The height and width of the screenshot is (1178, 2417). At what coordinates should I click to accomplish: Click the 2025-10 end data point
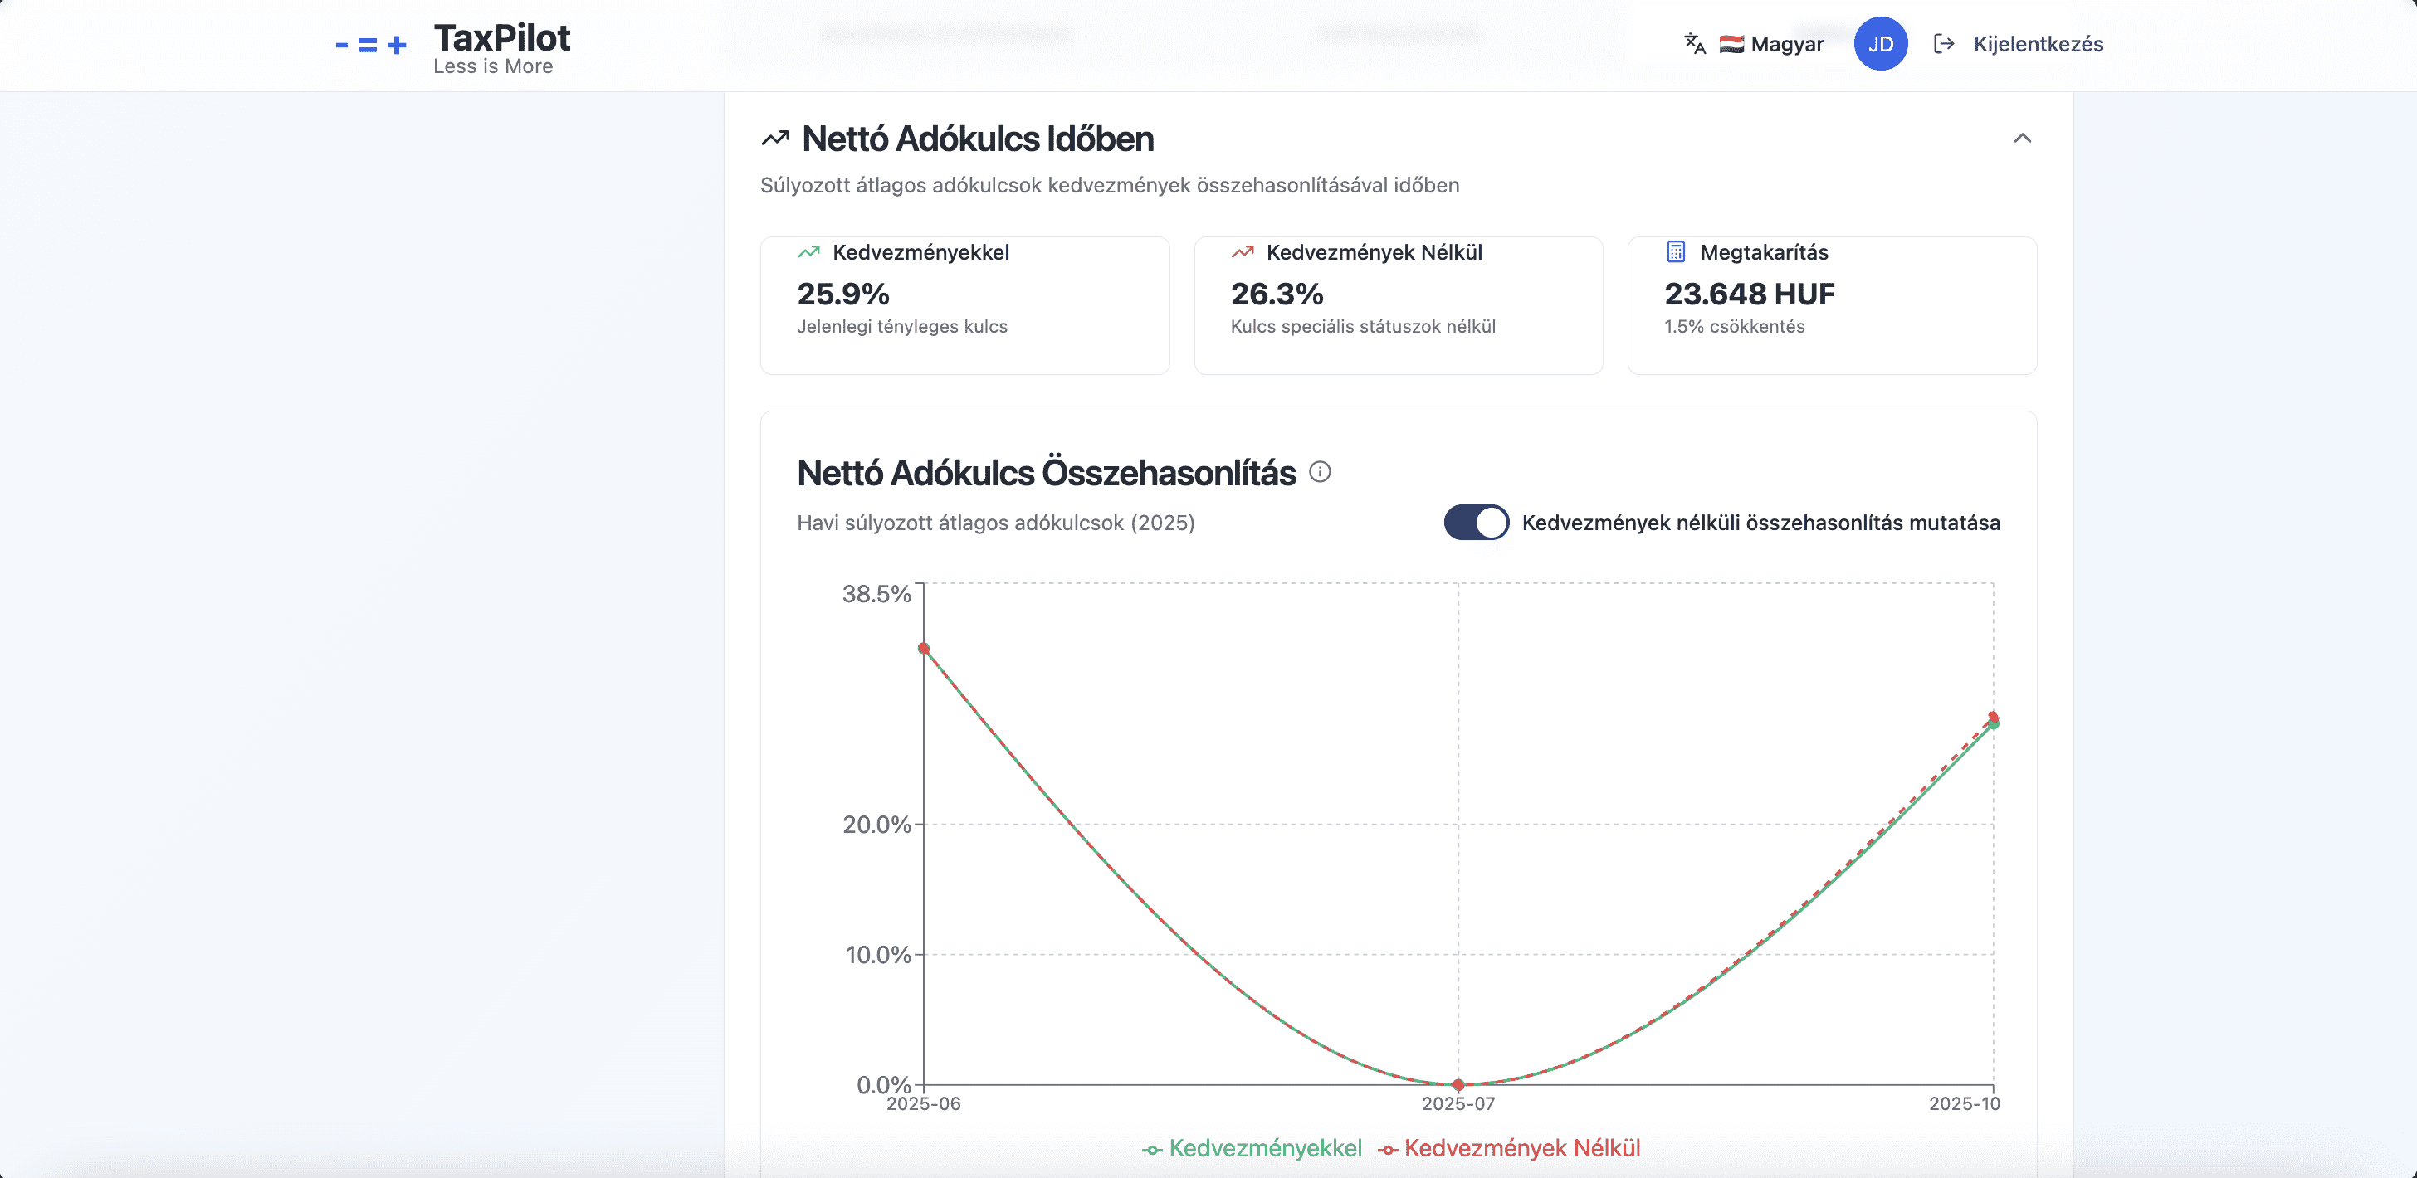tap(1993, 720)
